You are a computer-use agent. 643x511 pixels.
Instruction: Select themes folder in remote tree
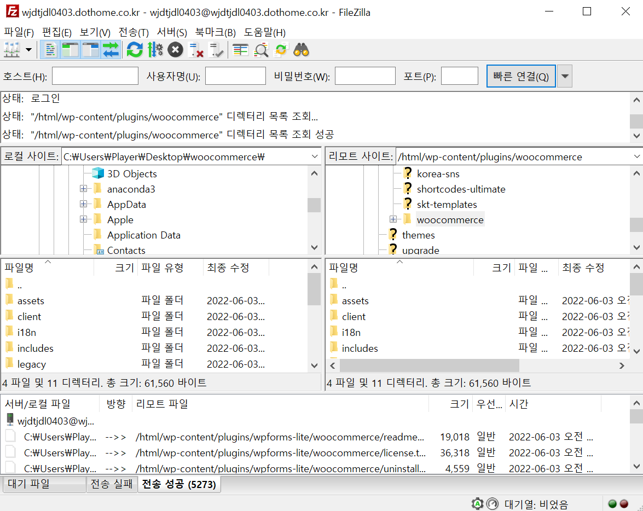[x=418, y=235]
